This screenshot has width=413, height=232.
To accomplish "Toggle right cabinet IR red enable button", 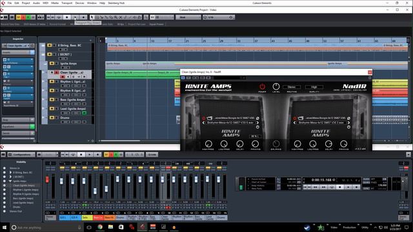I will (295, 119).
